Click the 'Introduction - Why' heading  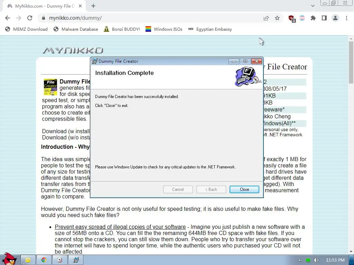(x=65, y=147)
